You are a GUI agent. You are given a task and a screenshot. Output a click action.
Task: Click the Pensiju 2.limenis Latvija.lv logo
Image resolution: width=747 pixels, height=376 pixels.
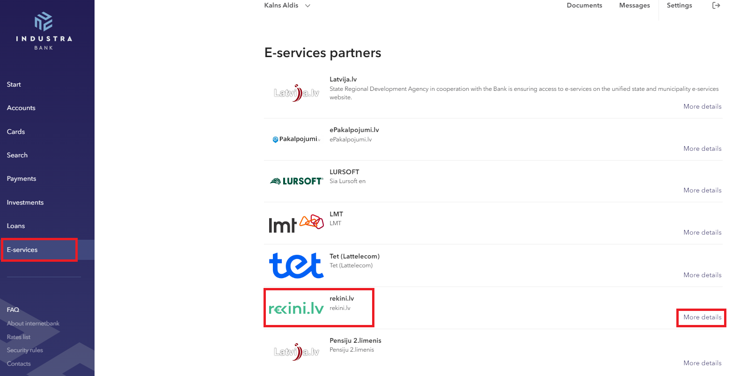(x=297, y=352)
